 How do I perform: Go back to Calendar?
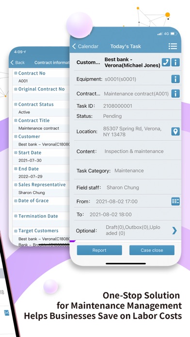point(85,46)
